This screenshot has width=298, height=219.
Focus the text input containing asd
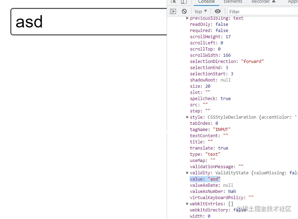point(89,22)
